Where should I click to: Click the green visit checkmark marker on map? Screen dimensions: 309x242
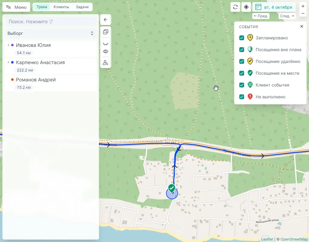[x=172, y=188]
